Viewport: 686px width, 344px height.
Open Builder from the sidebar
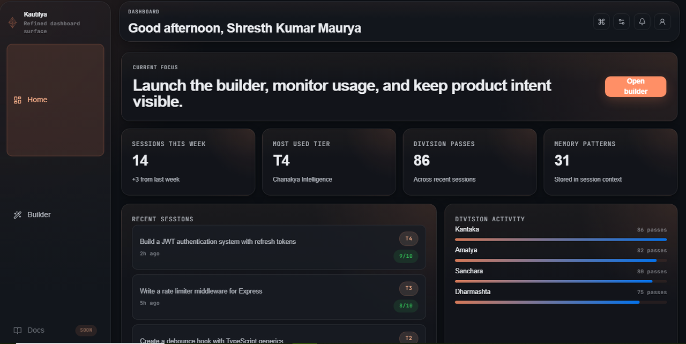click(x=55, y=215)
